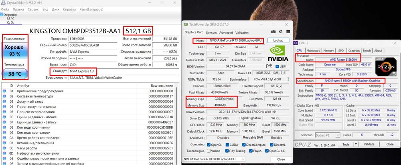Open Socket #1 selection dropdown in CPU-Z

[327, 135]
